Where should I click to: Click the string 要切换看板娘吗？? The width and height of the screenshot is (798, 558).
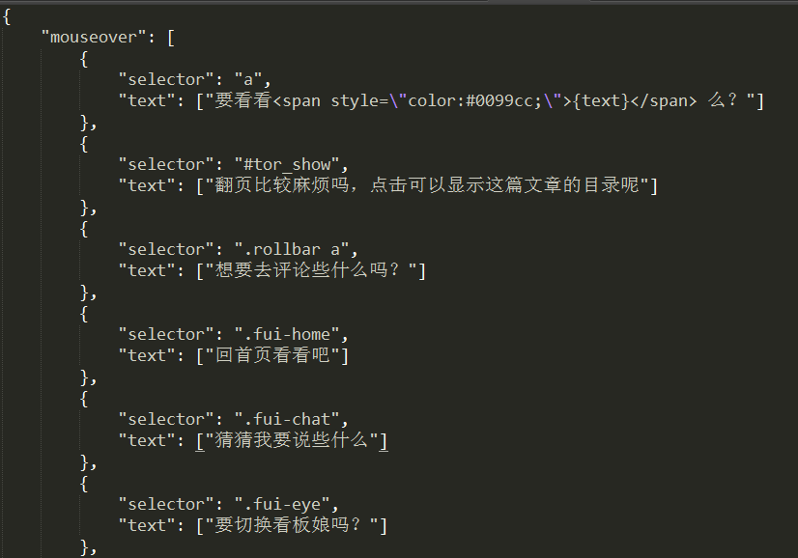tap(292, 525)
